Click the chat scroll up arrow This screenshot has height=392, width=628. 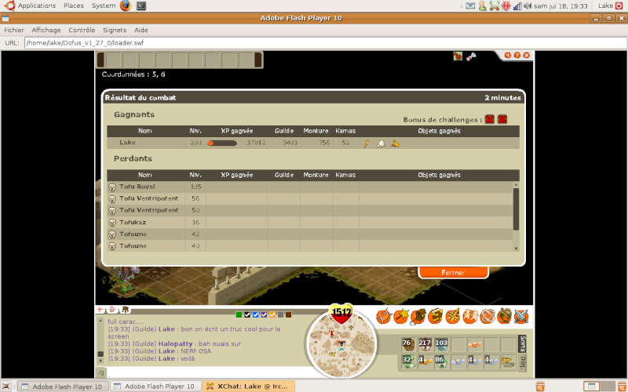100,319
